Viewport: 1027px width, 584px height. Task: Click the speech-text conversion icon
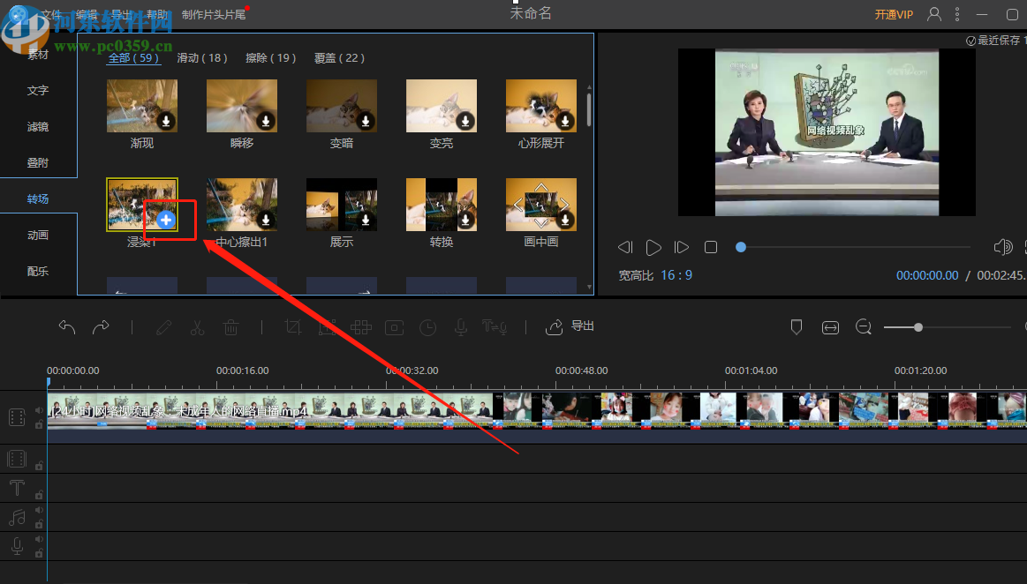click(495, 326)
